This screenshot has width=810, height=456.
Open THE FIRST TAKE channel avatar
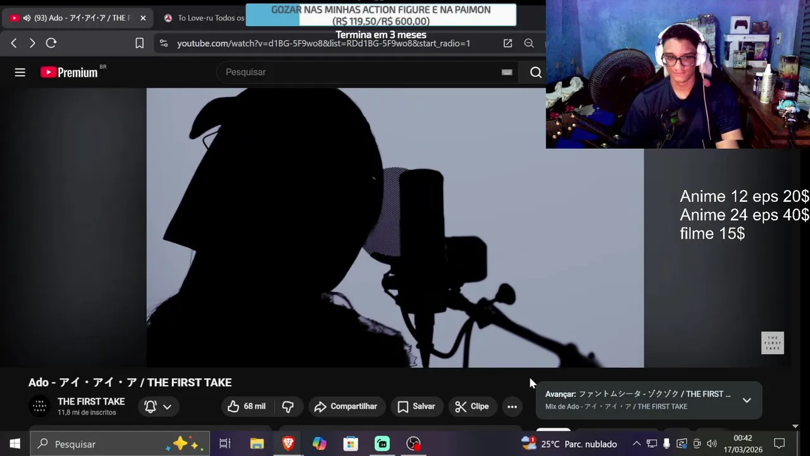click(x=40, y=407)
